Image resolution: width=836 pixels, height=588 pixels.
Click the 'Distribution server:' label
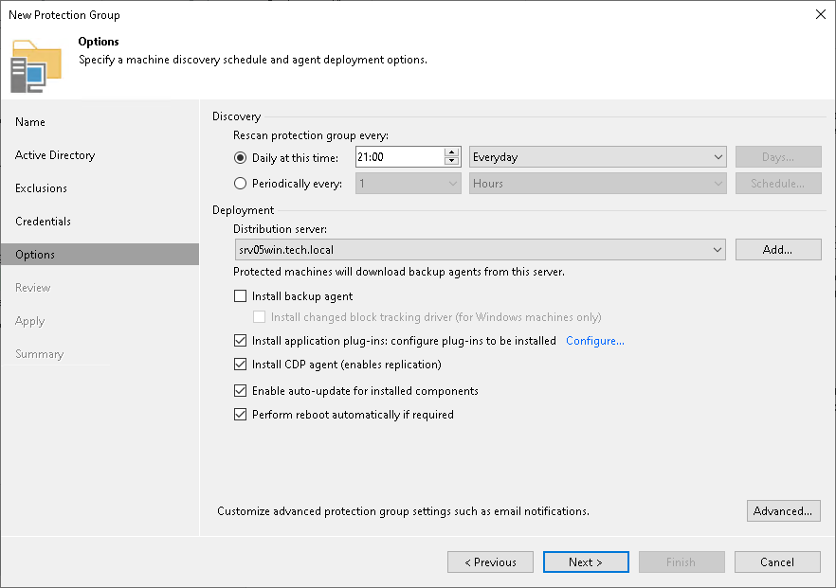point(280,229)
